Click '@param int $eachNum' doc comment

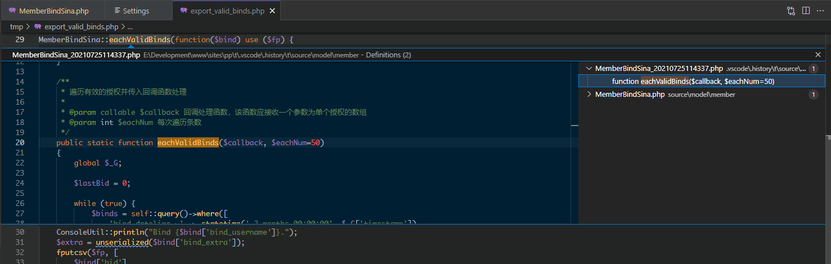[111, 122]
